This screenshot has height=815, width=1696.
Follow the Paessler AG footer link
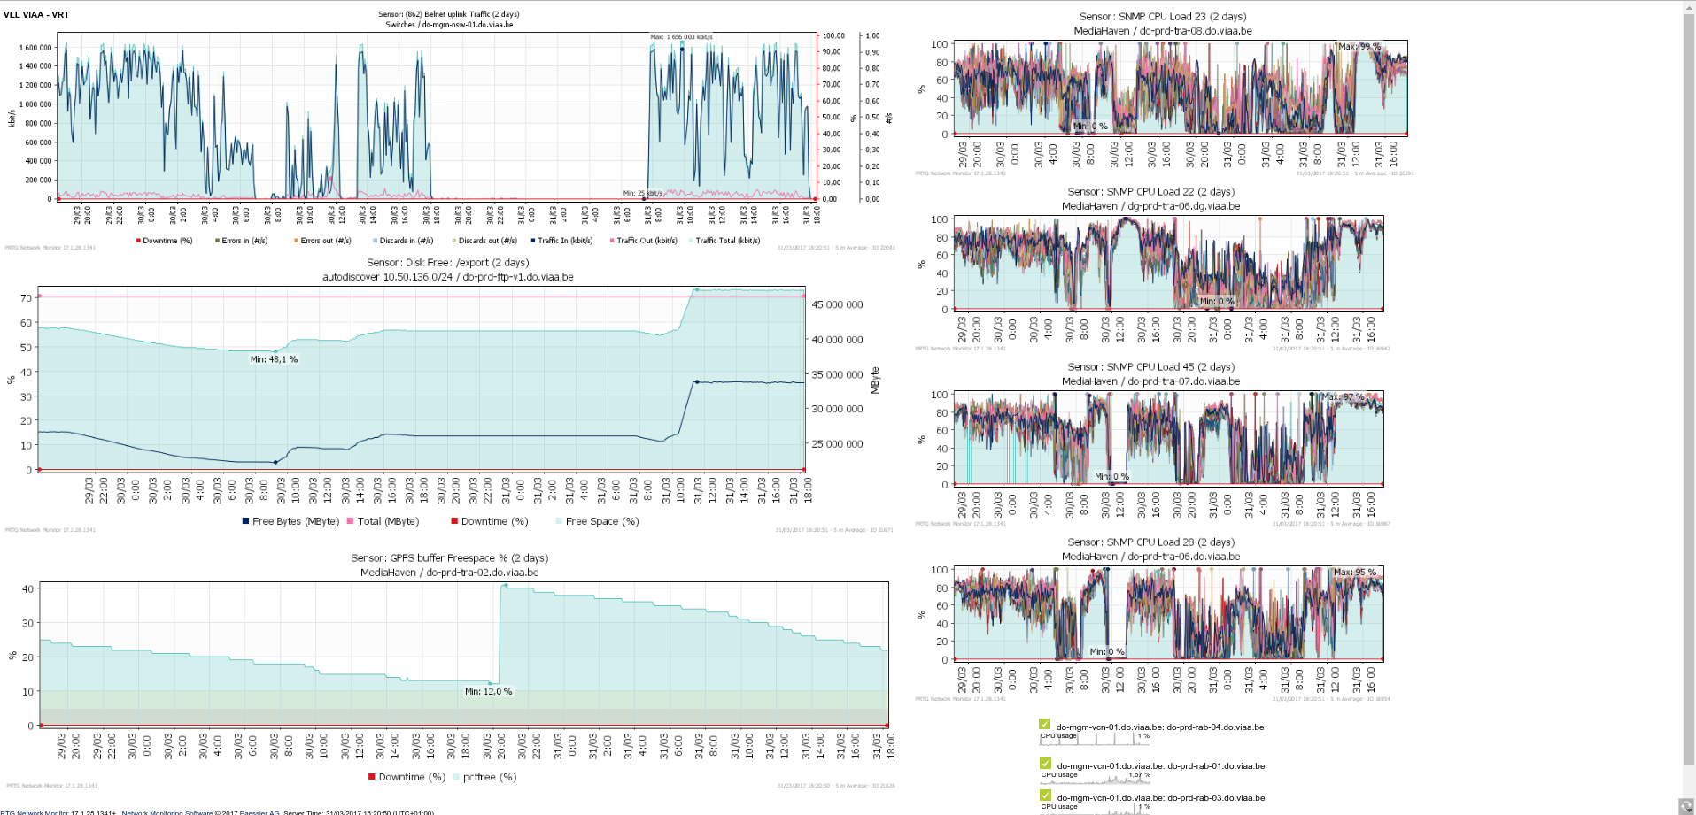(258, 812)
